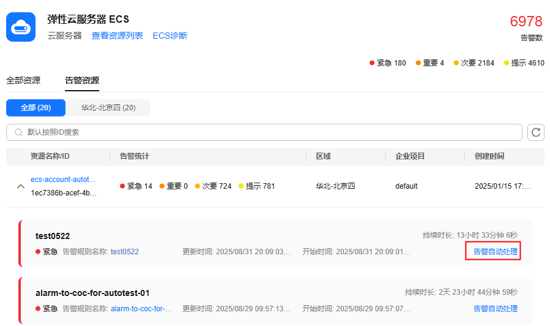Click the 告警统计 column header
This screenshot has width=550, height=326.
pyautogui.click(x=135, y=156)
